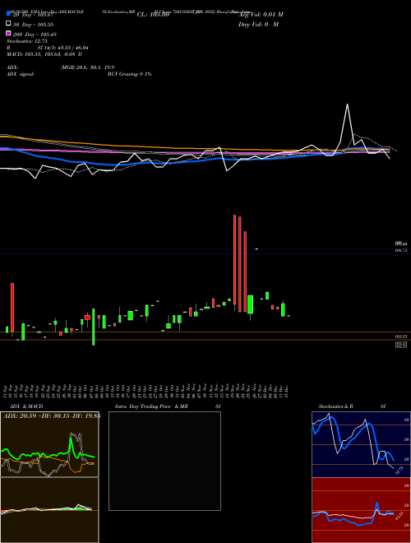
Task: Select the '200 Day = 105.49' legend text
Action: point(35,35)
